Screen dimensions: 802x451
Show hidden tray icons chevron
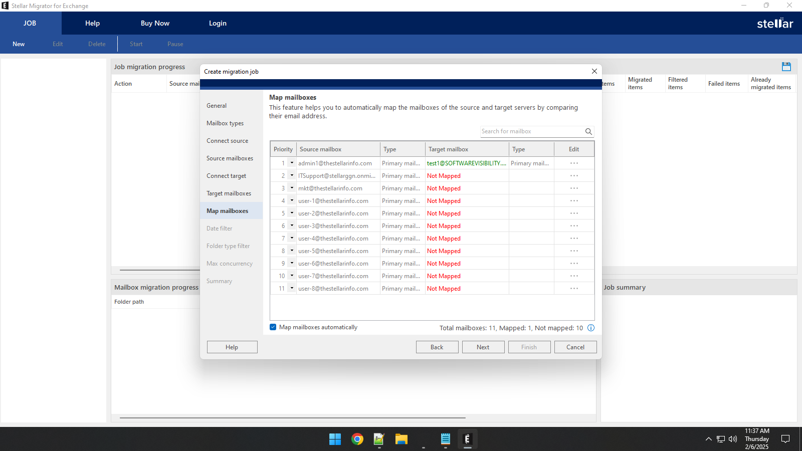click(x=708, y=439)
